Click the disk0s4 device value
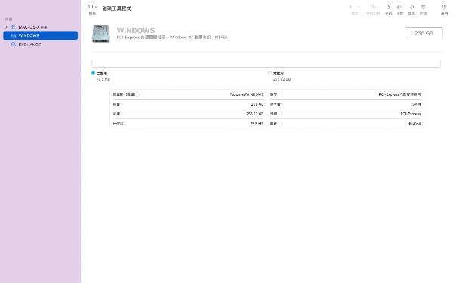Image resolution: width=453 pixels, height=283 pixels. 414,124
